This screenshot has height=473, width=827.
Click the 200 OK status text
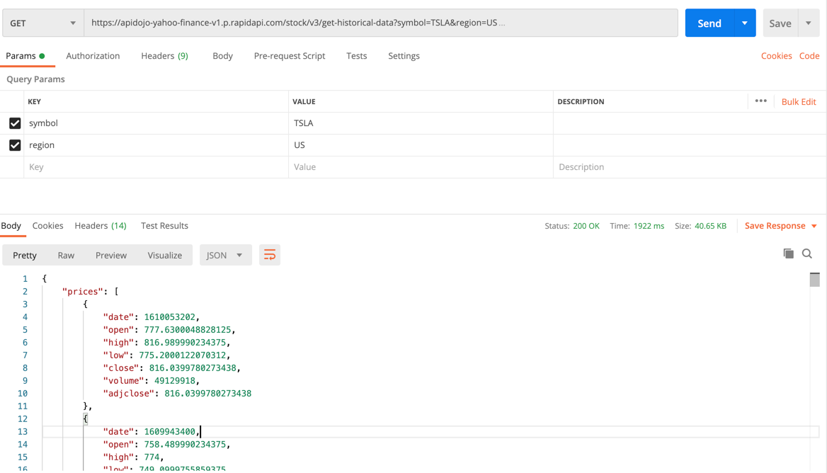pos(586,226)
